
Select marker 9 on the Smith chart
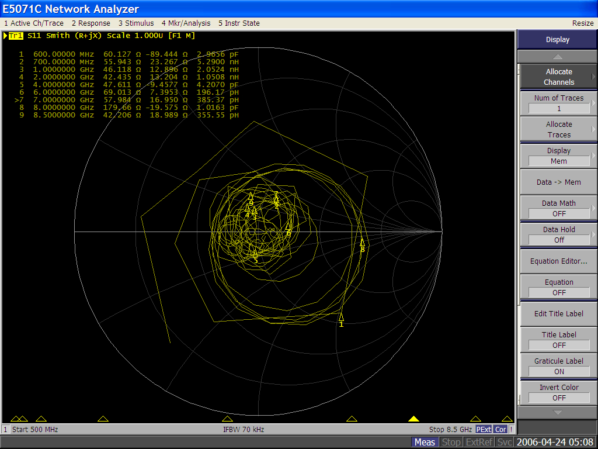tap(251, 199)
